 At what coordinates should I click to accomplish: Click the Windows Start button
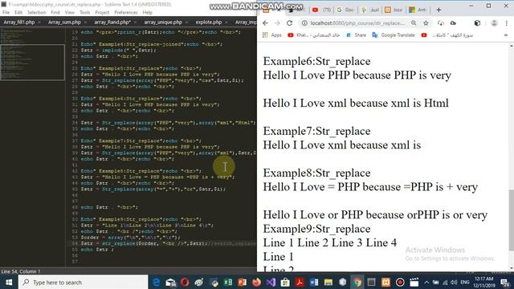9,282
